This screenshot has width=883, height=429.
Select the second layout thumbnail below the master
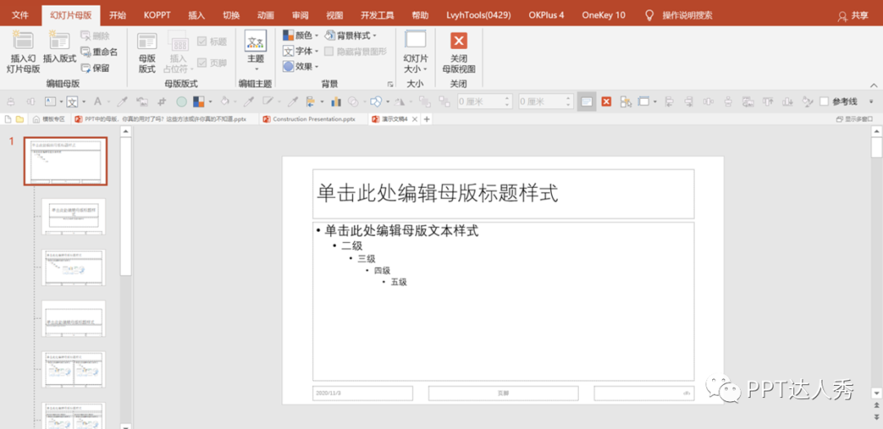[x=74, y=267]
